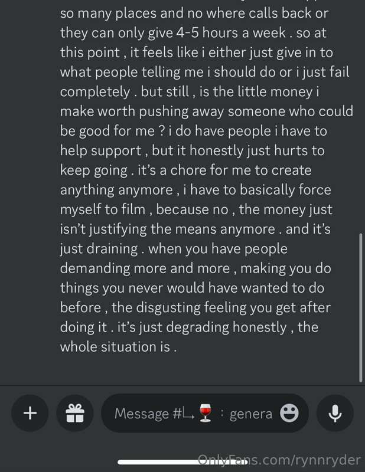365x472 pixels.
Task: Tap the phrase "it's just degrading honestly"
Action: 202,327
